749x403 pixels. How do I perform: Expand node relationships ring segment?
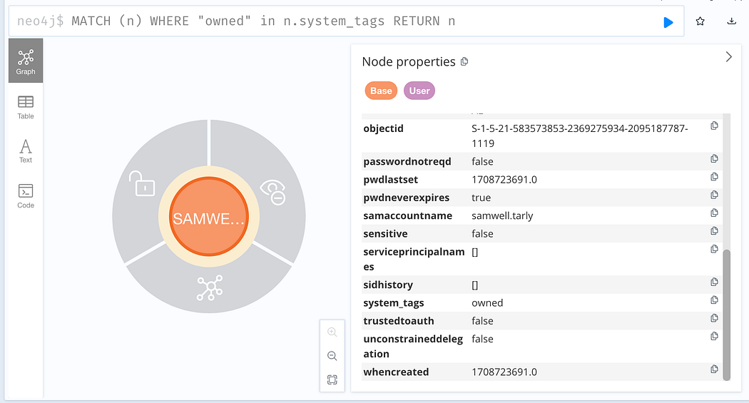pos(210,287)
